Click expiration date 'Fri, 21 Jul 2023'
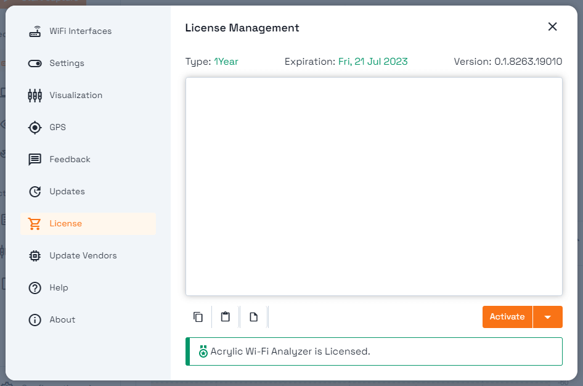The width and height of the screenshot is (583, 386). pyautogui.click(x=373, y=62)
